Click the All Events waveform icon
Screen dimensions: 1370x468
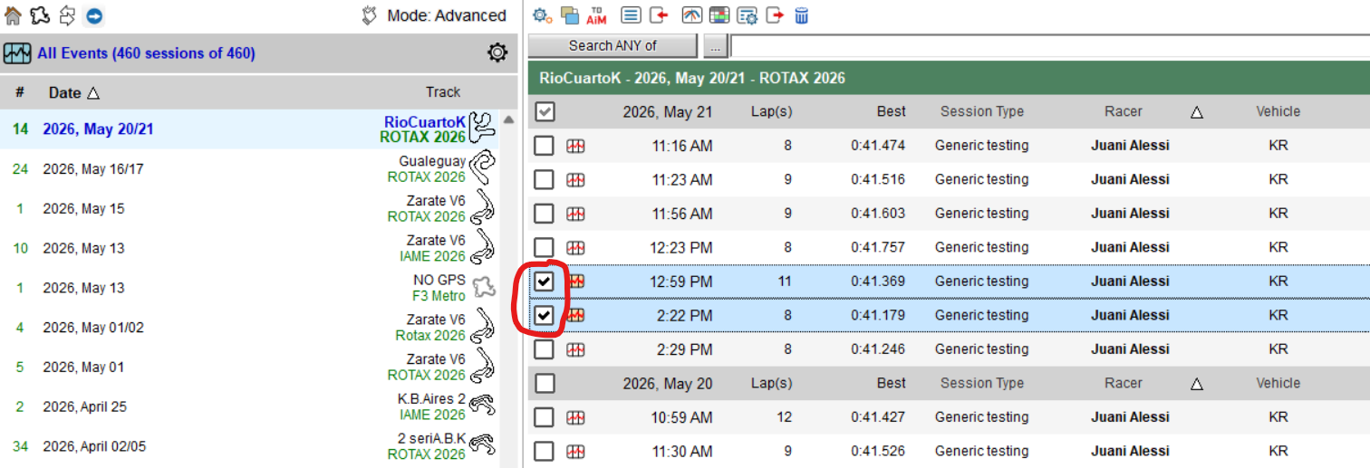pos(17,53)
